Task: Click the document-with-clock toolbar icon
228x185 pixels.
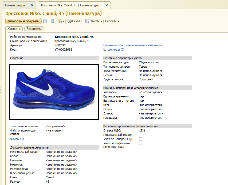Action: [x=60, y=21]
